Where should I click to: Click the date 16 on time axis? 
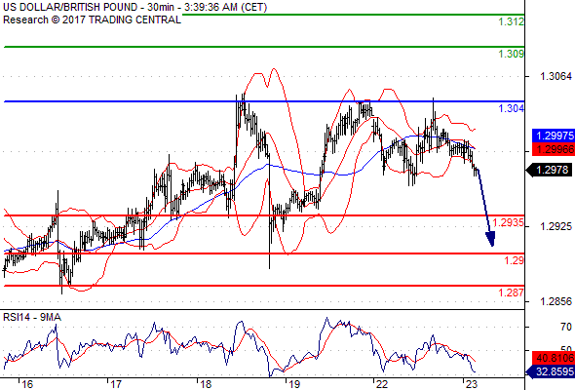[26, 384]
